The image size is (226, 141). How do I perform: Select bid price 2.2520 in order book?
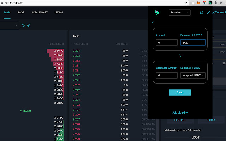tap(59, 135)
